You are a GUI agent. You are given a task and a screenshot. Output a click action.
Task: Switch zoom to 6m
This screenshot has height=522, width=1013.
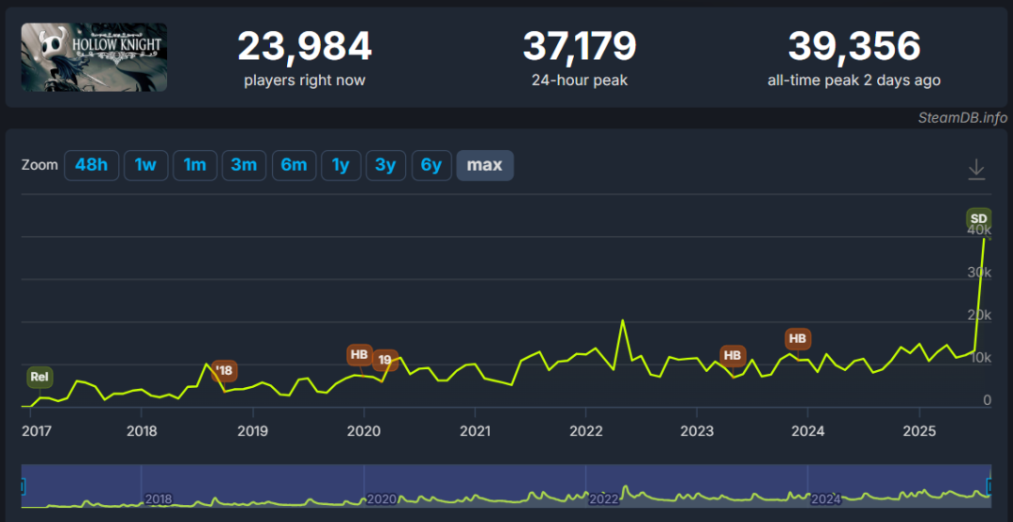coord(294,165)
